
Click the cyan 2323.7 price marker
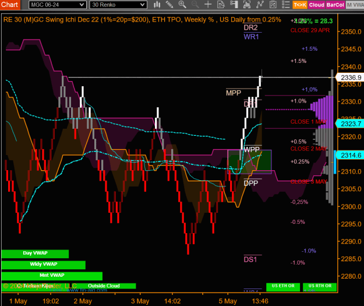click(x=350, y=124)
